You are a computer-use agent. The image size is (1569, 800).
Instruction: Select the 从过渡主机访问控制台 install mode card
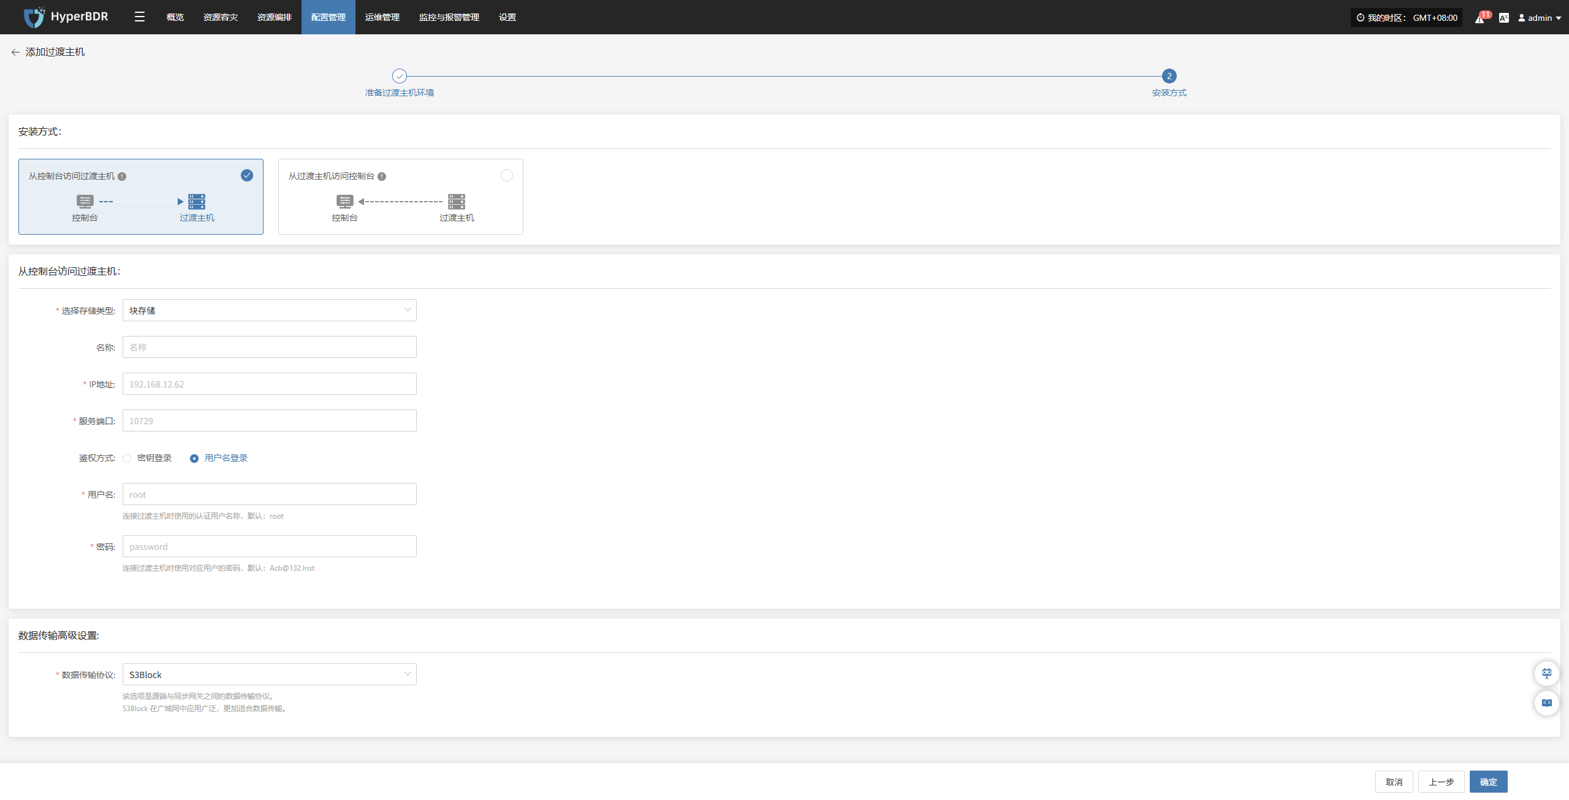coord(400,197)
